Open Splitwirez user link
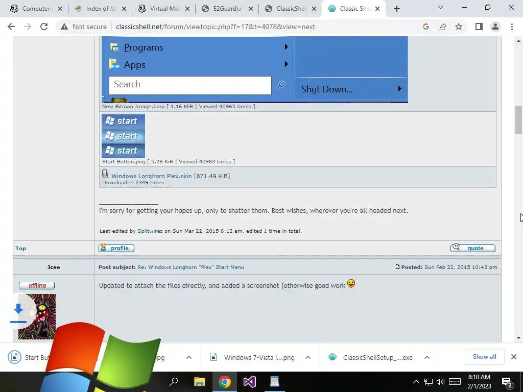Image resolution: width=523 pixels, height=392 pixels. (150, 231)
